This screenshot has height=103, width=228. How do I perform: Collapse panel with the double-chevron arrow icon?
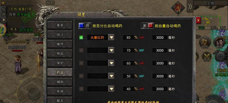[190, 6]
